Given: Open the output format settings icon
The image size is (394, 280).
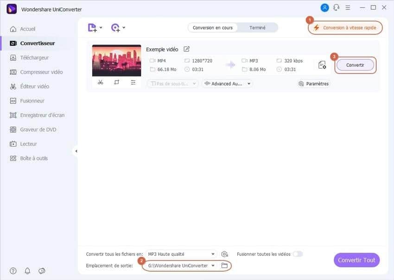Looking at the screenshot, I should pyautogui.click(x=322, y=65).
